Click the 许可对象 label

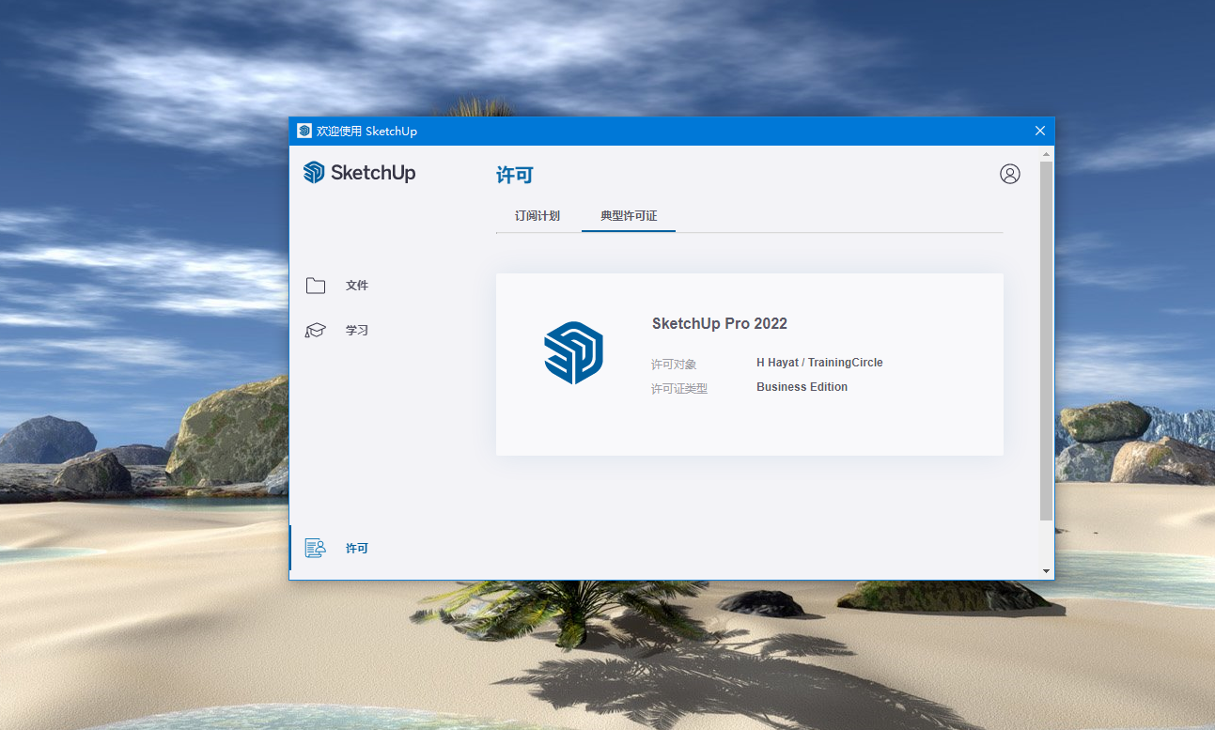coord(674,365)
